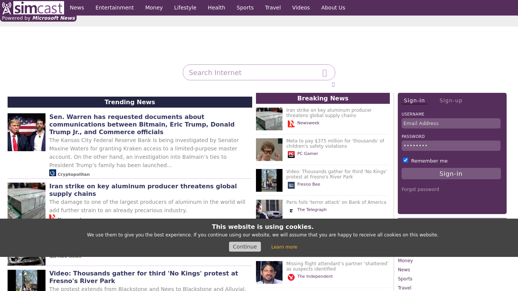Open the Entertainment menu item
This screenshot has width=518, height=291.
[115, 8]
